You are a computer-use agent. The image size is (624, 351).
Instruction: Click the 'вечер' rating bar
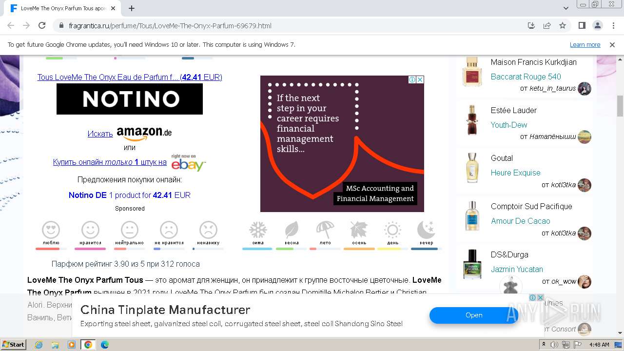tap(426, 249)
